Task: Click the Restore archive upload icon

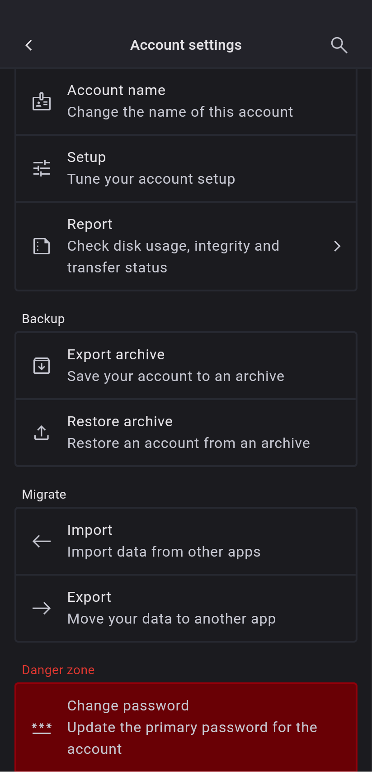Action: pos(42,433)
